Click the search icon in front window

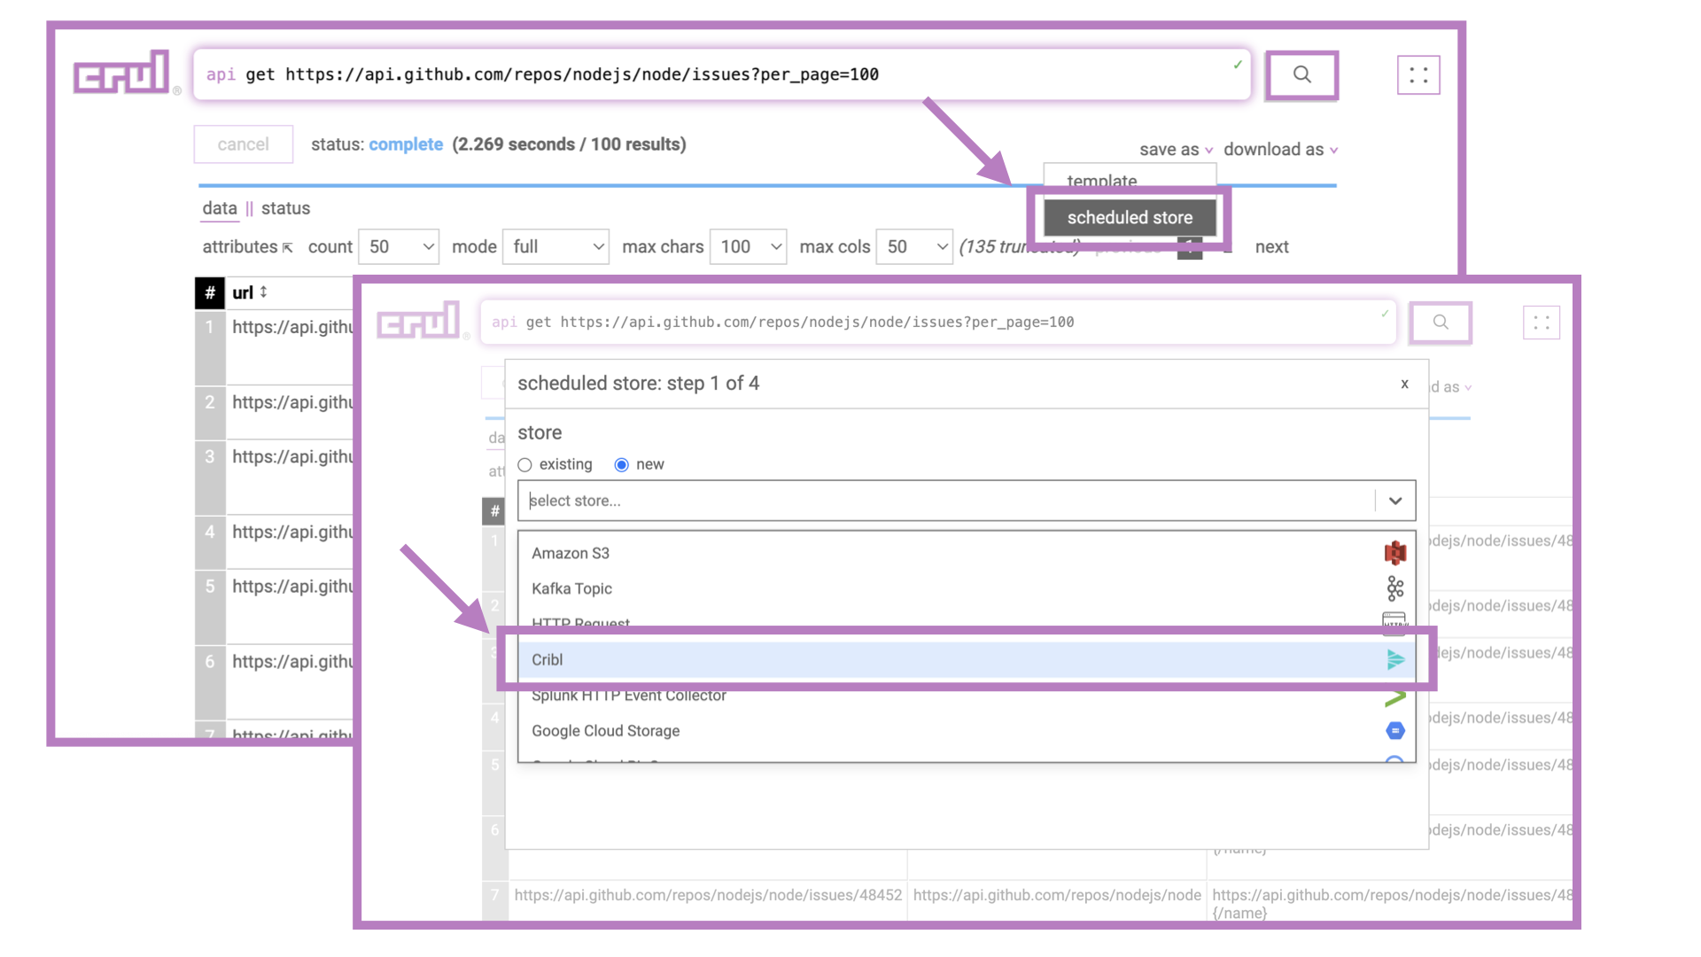tap(1441, 323)
